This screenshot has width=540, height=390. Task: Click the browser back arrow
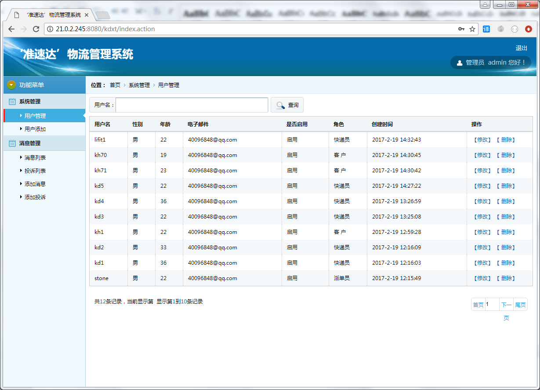click(x=11, y=29)
